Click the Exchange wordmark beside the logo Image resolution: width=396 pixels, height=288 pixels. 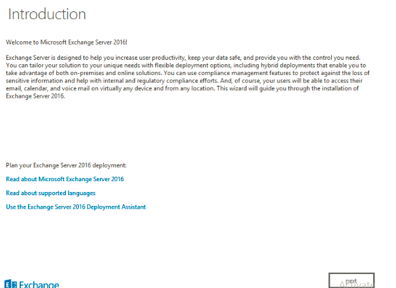coord(39,284)
